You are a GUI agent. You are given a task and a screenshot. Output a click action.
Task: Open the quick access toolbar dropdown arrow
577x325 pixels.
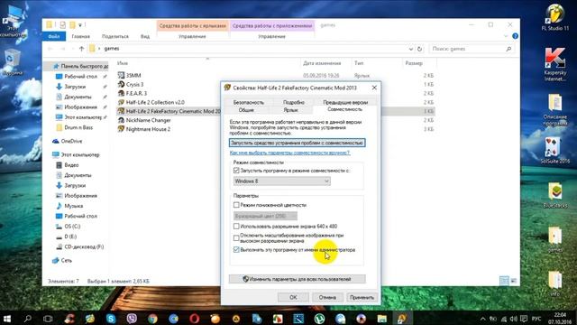(80, 25)
